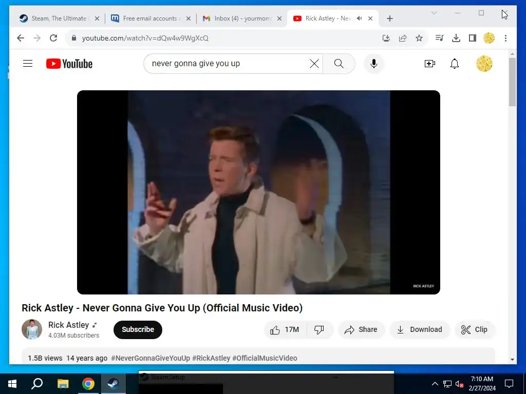Click the page vertical scrollbar thumb
The width and height of the screenshot is (526, 394).
[512, 82]
